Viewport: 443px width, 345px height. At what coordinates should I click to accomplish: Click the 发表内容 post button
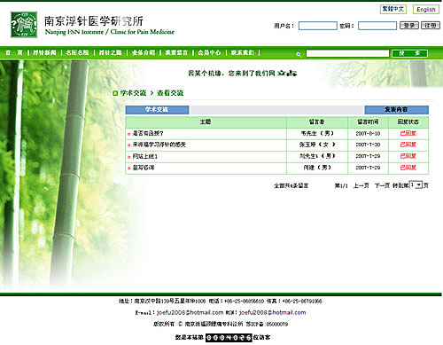pos(397,110)
